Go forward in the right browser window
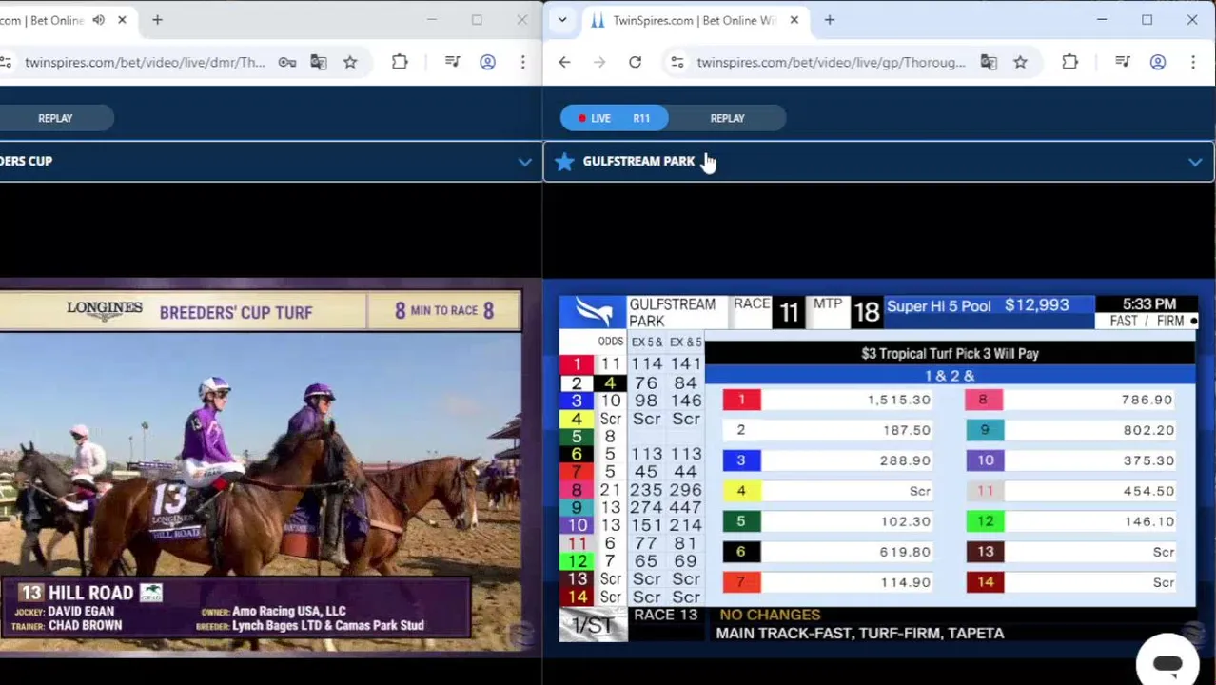 pos(599,63)
